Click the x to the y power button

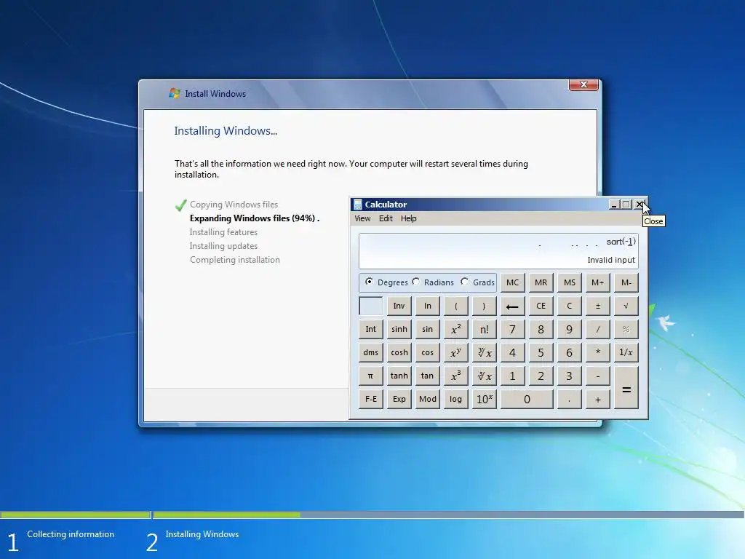455,353
